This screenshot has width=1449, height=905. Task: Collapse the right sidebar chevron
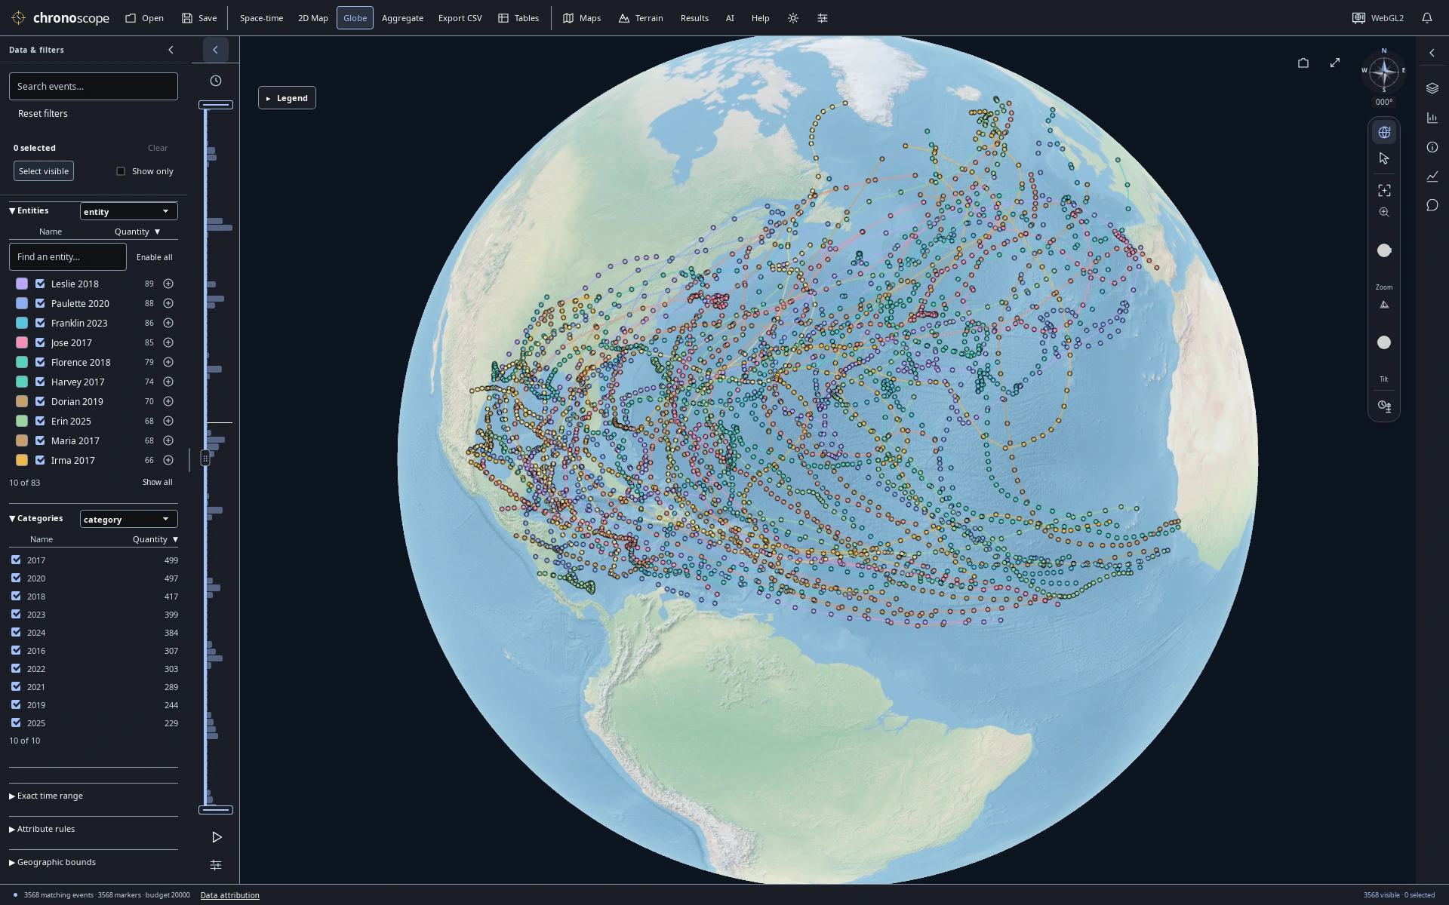(x=1432, y=53)
